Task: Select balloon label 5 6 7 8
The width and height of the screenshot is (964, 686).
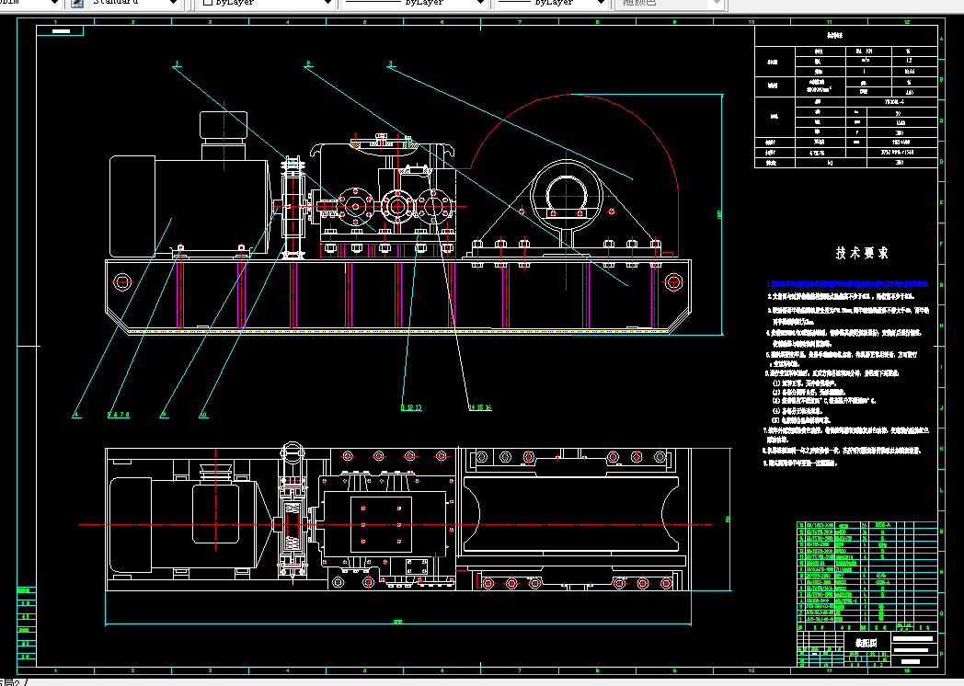Action: pos(119,415)
